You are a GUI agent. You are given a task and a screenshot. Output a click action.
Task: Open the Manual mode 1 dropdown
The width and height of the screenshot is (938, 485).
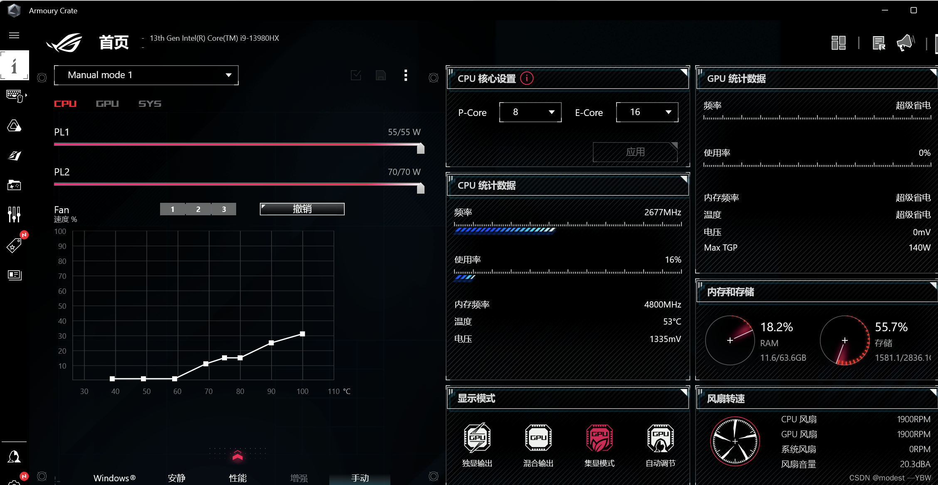146,75
